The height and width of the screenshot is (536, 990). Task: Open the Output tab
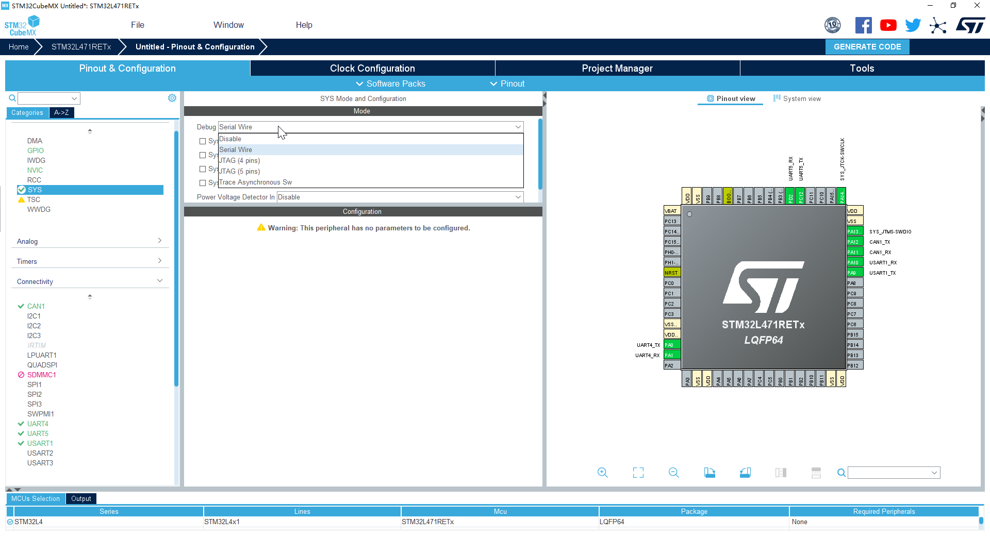(x=81, y=498)
